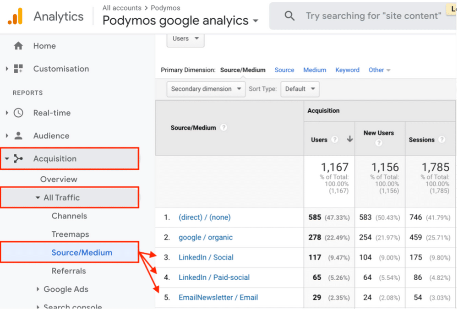Screen dimensions: 458x310
Task: Open the Sort Type Default dropdown
Action: tap(300, 89)
